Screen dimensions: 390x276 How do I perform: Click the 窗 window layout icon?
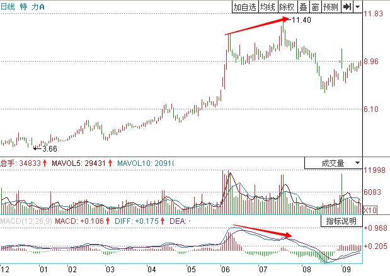(x=314, y=7)
